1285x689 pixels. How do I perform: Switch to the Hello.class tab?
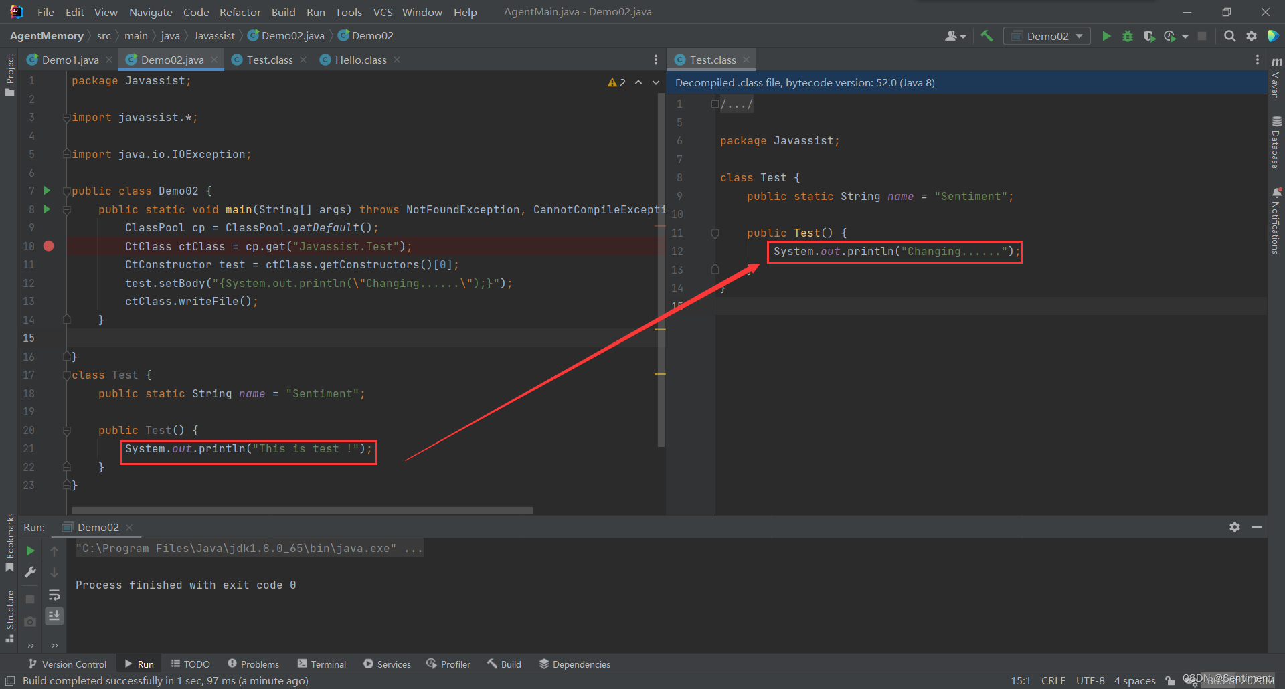[360, 60]
